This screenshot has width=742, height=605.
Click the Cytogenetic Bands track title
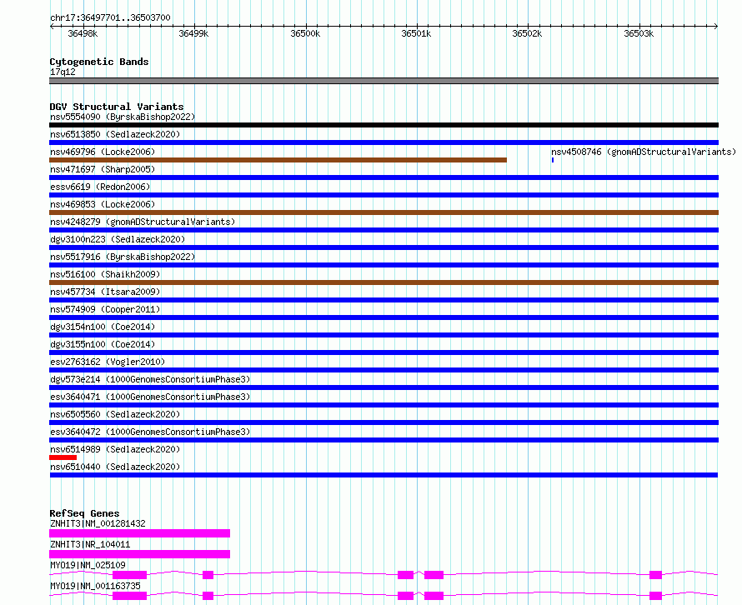pos(99,62)
